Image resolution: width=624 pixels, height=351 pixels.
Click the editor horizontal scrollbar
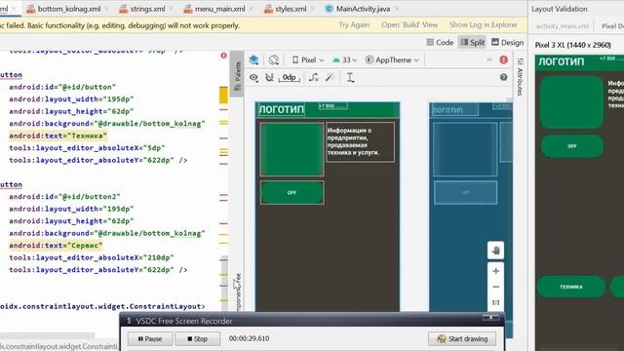click(48, 335)
